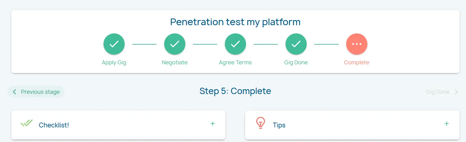Click the red ellipsis Complete step circle
Viewport: 466px width, 142px height.
(x=357, y=44)
